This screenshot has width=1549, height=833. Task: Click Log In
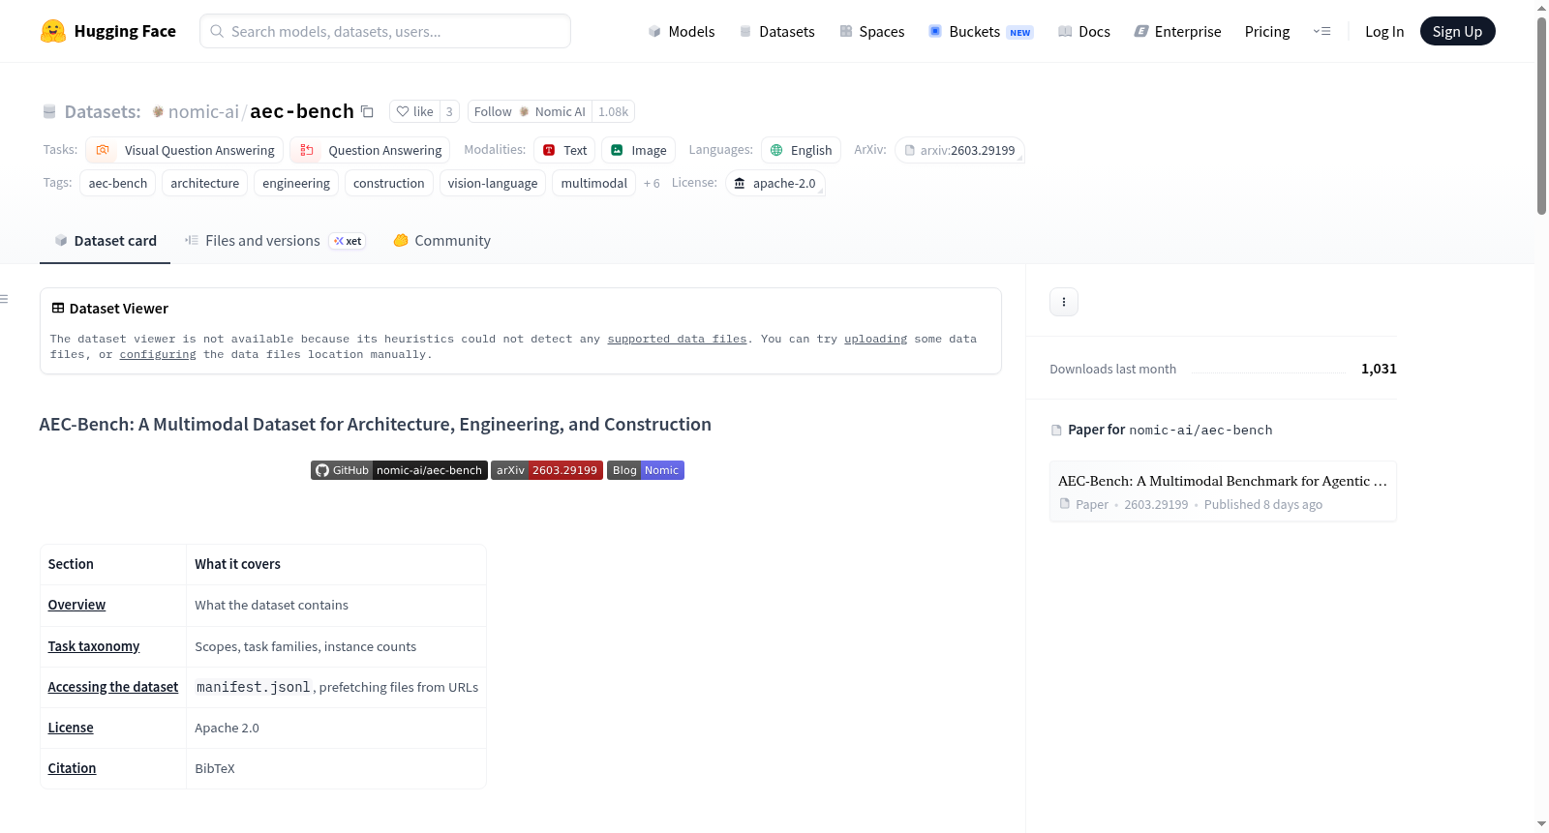pos(1384,31)
